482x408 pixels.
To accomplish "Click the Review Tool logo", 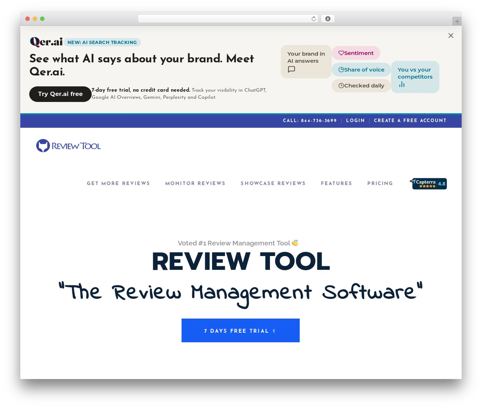I will (69, 146).
